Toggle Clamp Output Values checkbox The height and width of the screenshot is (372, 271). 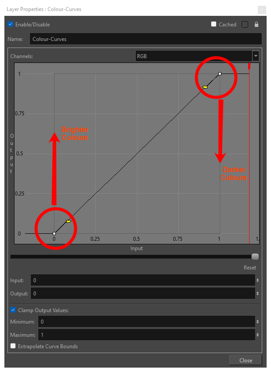(x=13, y=310)
